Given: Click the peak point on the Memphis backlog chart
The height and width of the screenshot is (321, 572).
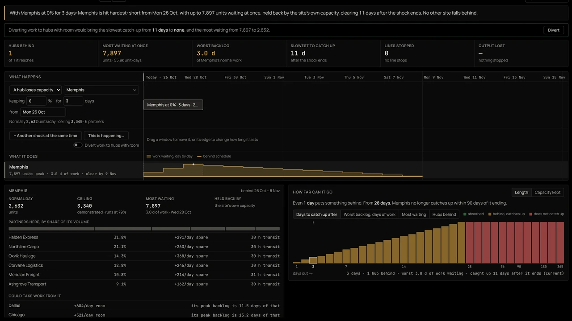Looking at the screenshot, I should tap(193, 165).
